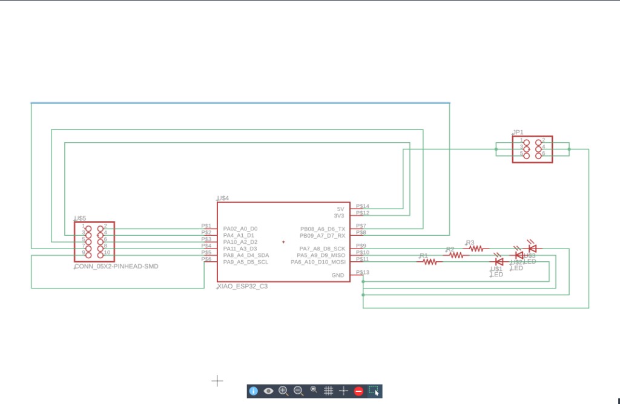Click the U$5 component label
Screen dimensions: 620x404
81,218
